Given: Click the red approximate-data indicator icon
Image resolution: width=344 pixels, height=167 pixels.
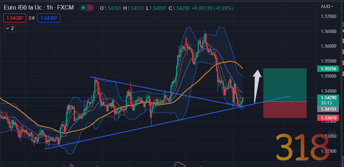Looking at the screenshot, I should coord(90,8).
